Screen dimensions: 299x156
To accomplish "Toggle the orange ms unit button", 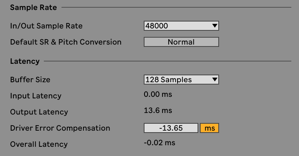I will coord(209,128).
